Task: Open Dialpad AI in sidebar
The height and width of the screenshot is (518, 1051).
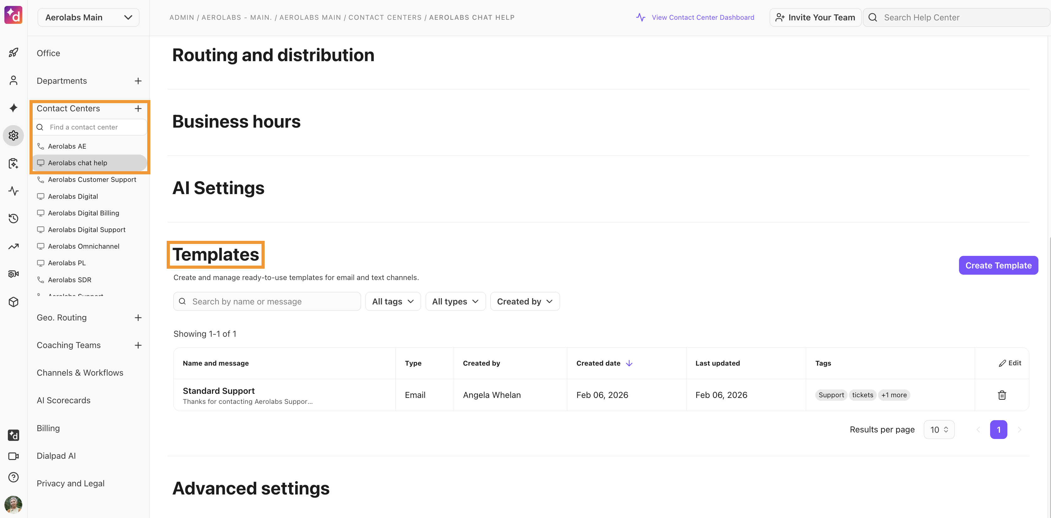Action: (56, 456)
